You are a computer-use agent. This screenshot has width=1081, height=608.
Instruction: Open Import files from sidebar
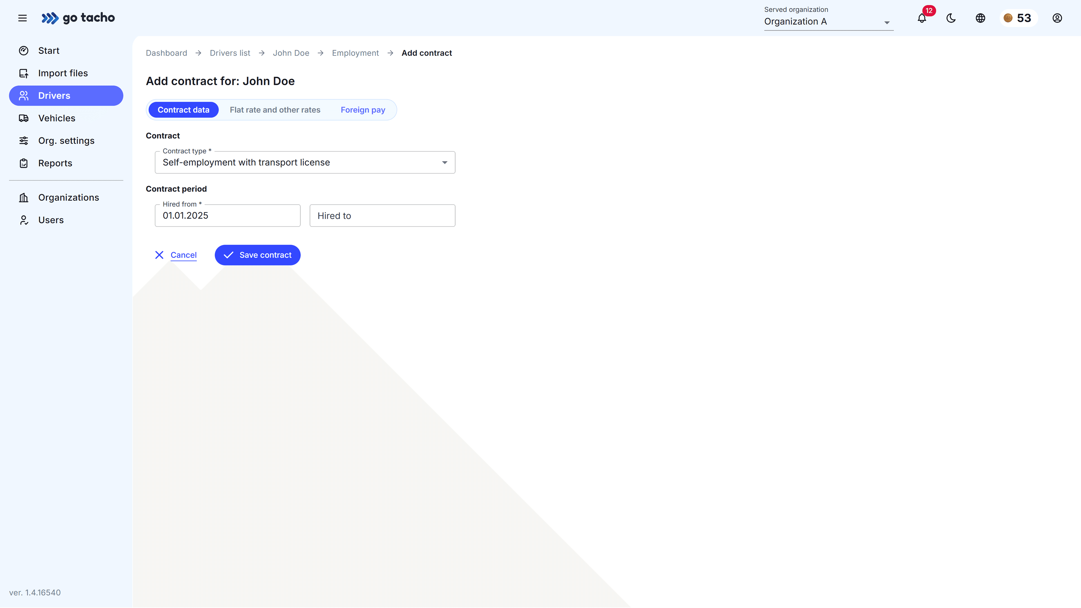point(63,73)
